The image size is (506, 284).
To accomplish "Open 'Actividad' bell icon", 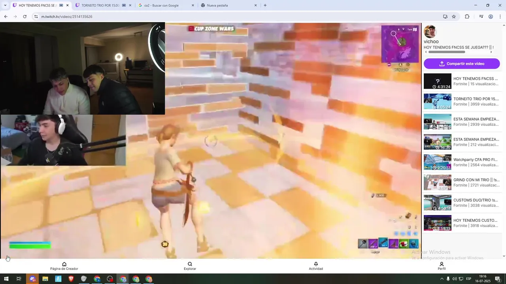I will (316, 266).
